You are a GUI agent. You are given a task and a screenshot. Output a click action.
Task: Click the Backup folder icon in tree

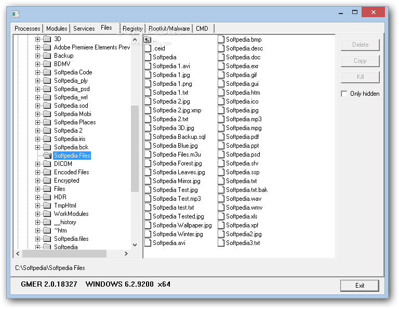47,56
